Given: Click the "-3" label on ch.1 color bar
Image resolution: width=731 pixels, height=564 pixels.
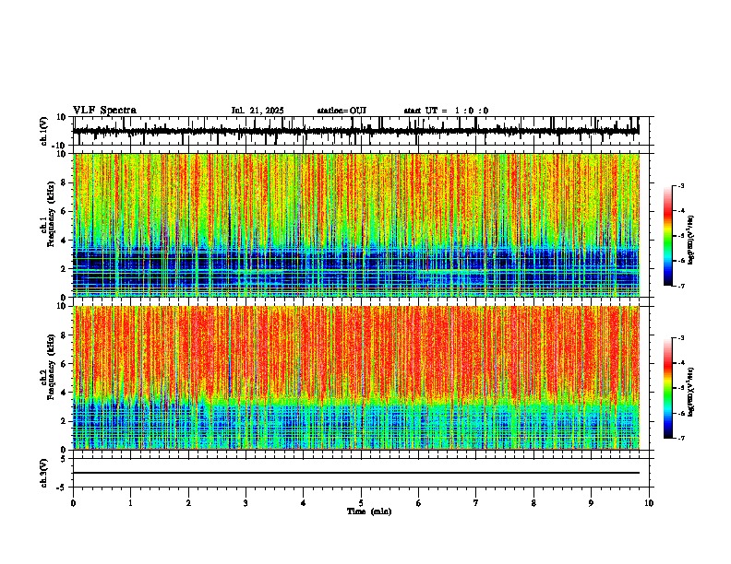Looking at the screenshot, I should [680, 185].
